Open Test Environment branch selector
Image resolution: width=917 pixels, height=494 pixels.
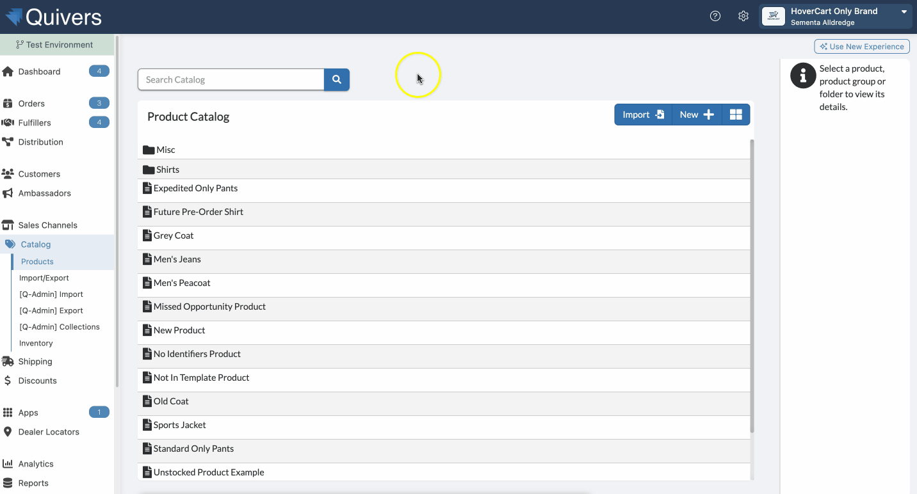[x=56, y=45]
